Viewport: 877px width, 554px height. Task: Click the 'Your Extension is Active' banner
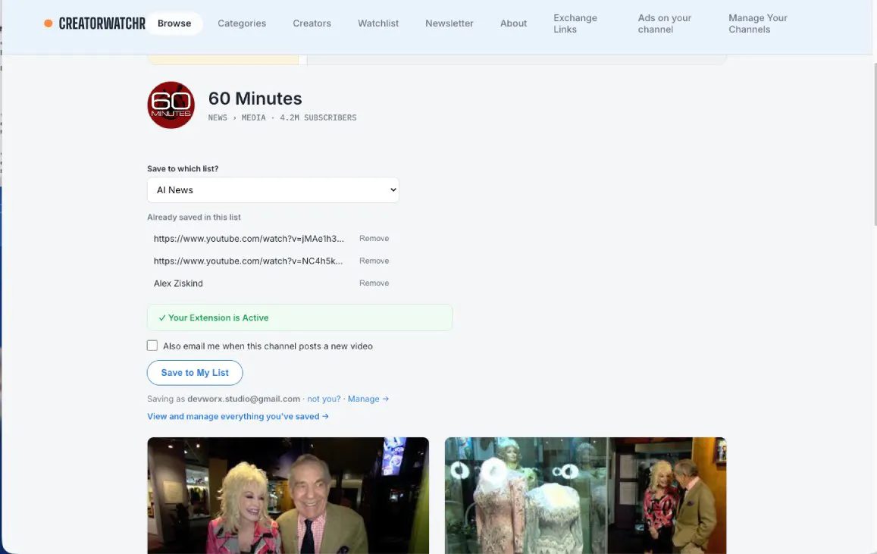[299, 318]
